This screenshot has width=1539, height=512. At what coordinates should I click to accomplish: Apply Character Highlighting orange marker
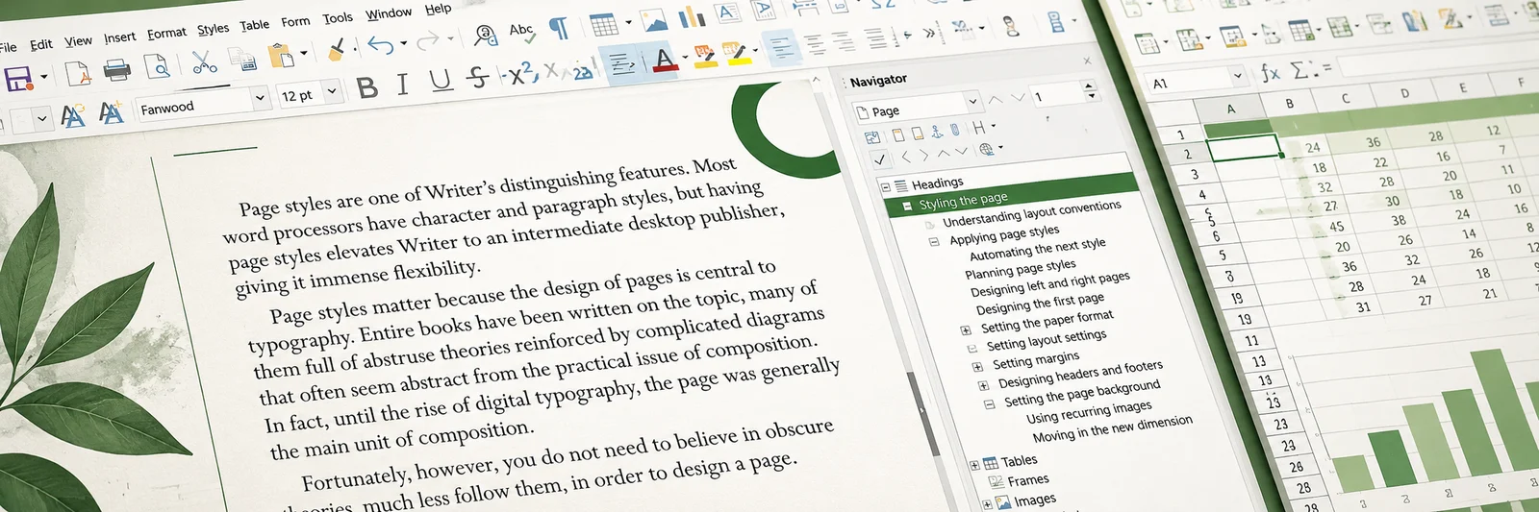point(704,58)
